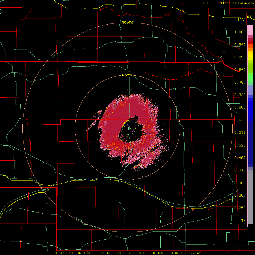This screenshot has height=255, width=255.
Task: Click the 0.840 legend value
Action: pyautogui.click(x=240, y=70)
